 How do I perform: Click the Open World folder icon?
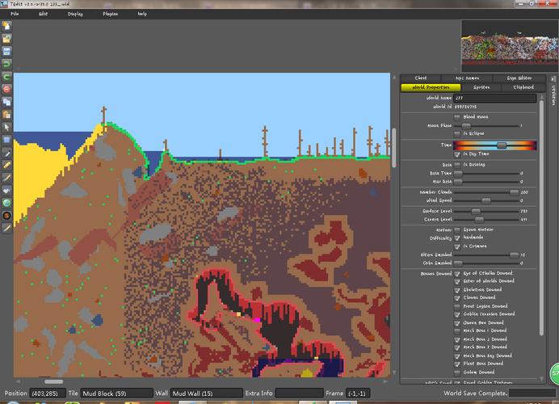[6, 39]
